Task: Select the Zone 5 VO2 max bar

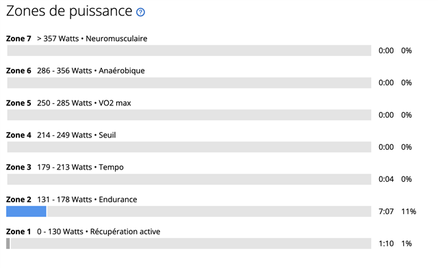Action: coord(189,115)
